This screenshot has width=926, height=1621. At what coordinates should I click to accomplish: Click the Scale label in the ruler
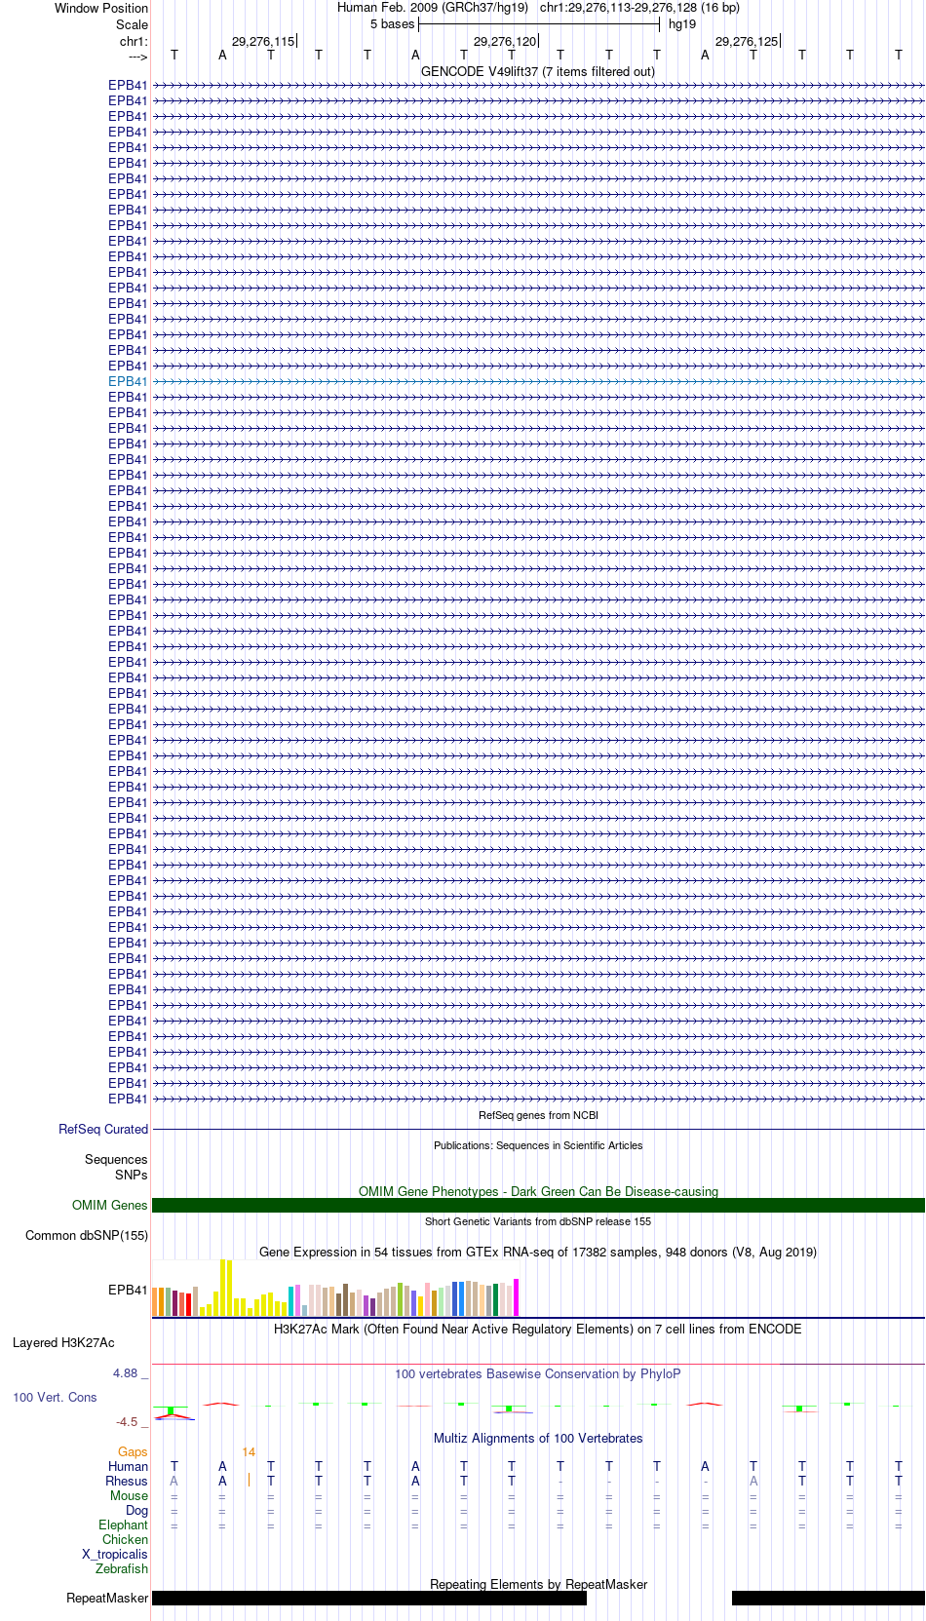132,24
